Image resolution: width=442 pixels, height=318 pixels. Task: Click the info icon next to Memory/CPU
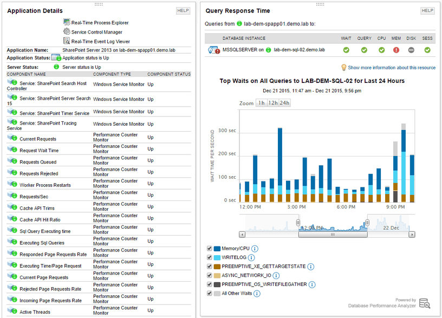coord(255,248)
